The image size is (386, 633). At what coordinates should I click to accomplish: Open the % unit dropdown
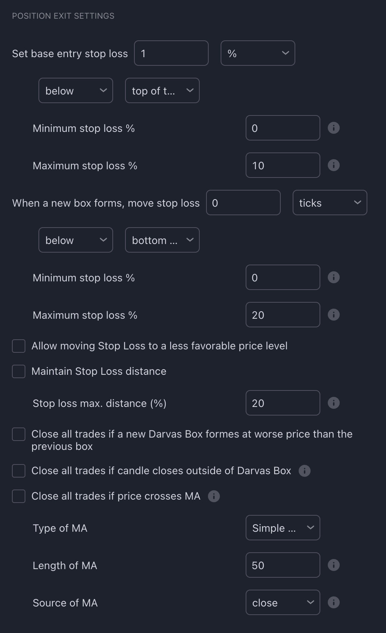click(258, 53)
